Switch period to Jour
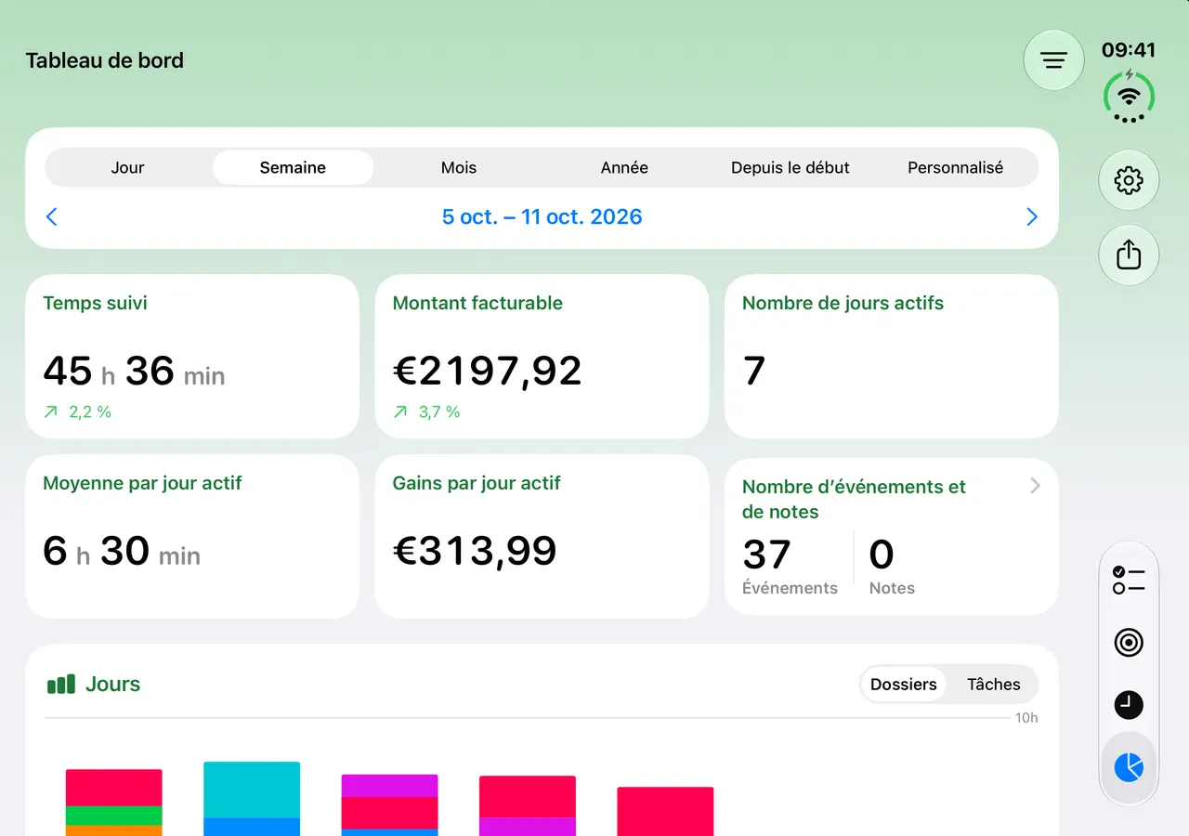Image resolution: width=1189 pixels, height=836 pixels. point(127,168)
